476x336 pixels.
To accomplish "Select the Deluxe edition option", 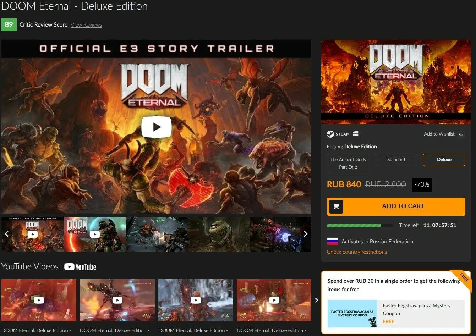I will (x=444, y=160).
